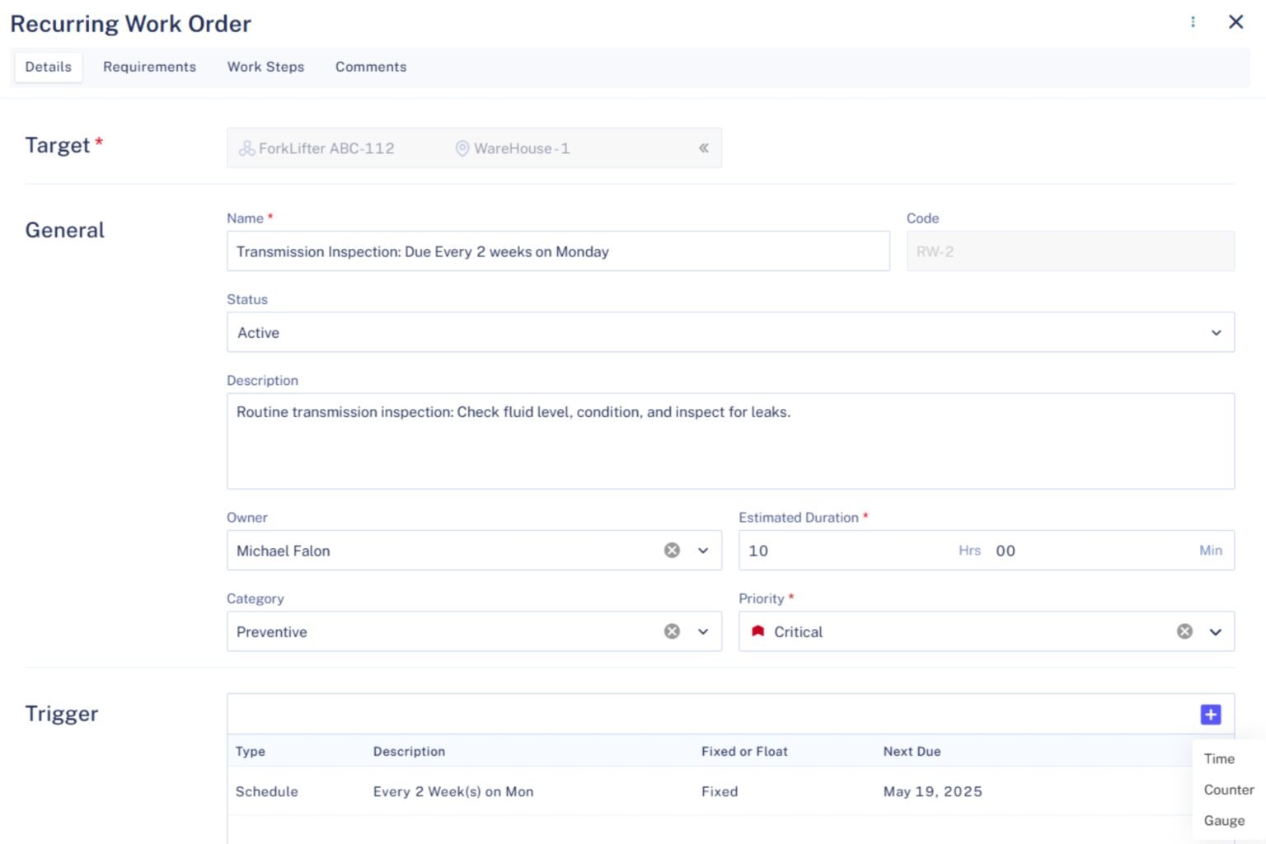Screen dimensions: 1266x844
Task: Go to the Comments tab
Action: point(370,67)
